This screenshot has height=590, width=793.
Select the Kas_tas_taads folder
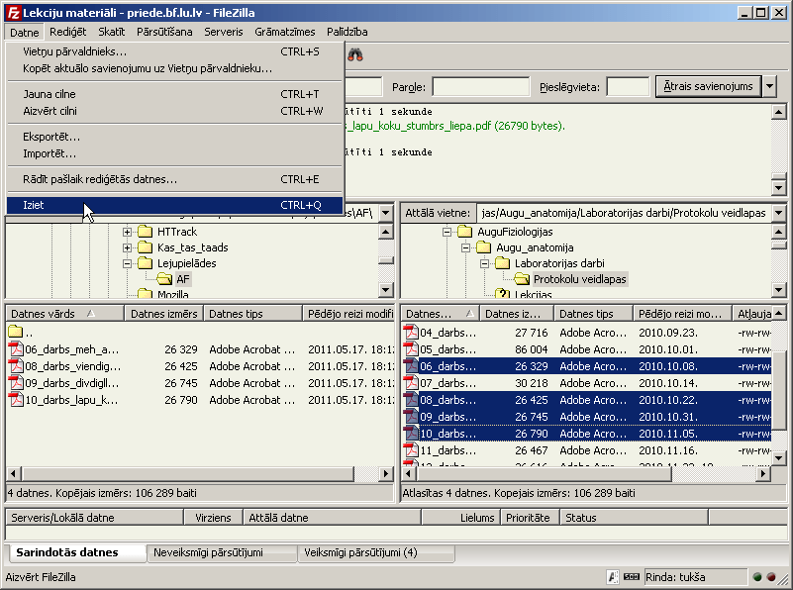click(192, 247)
